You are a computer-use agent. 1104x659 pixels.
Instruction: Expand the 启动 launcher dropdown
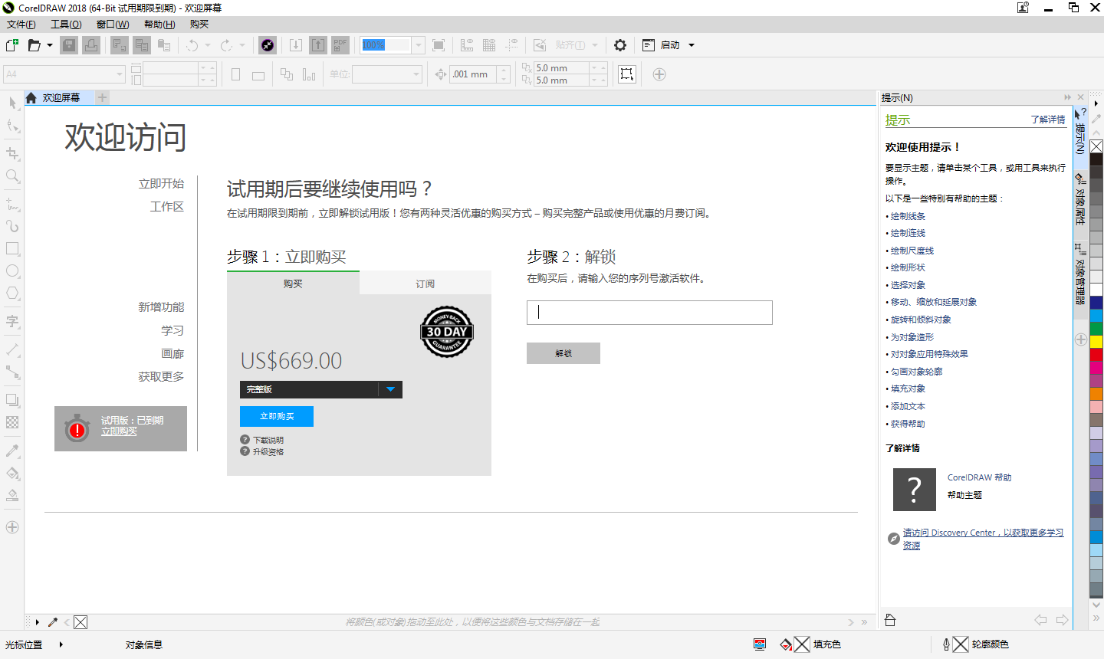tap(692, 45)
